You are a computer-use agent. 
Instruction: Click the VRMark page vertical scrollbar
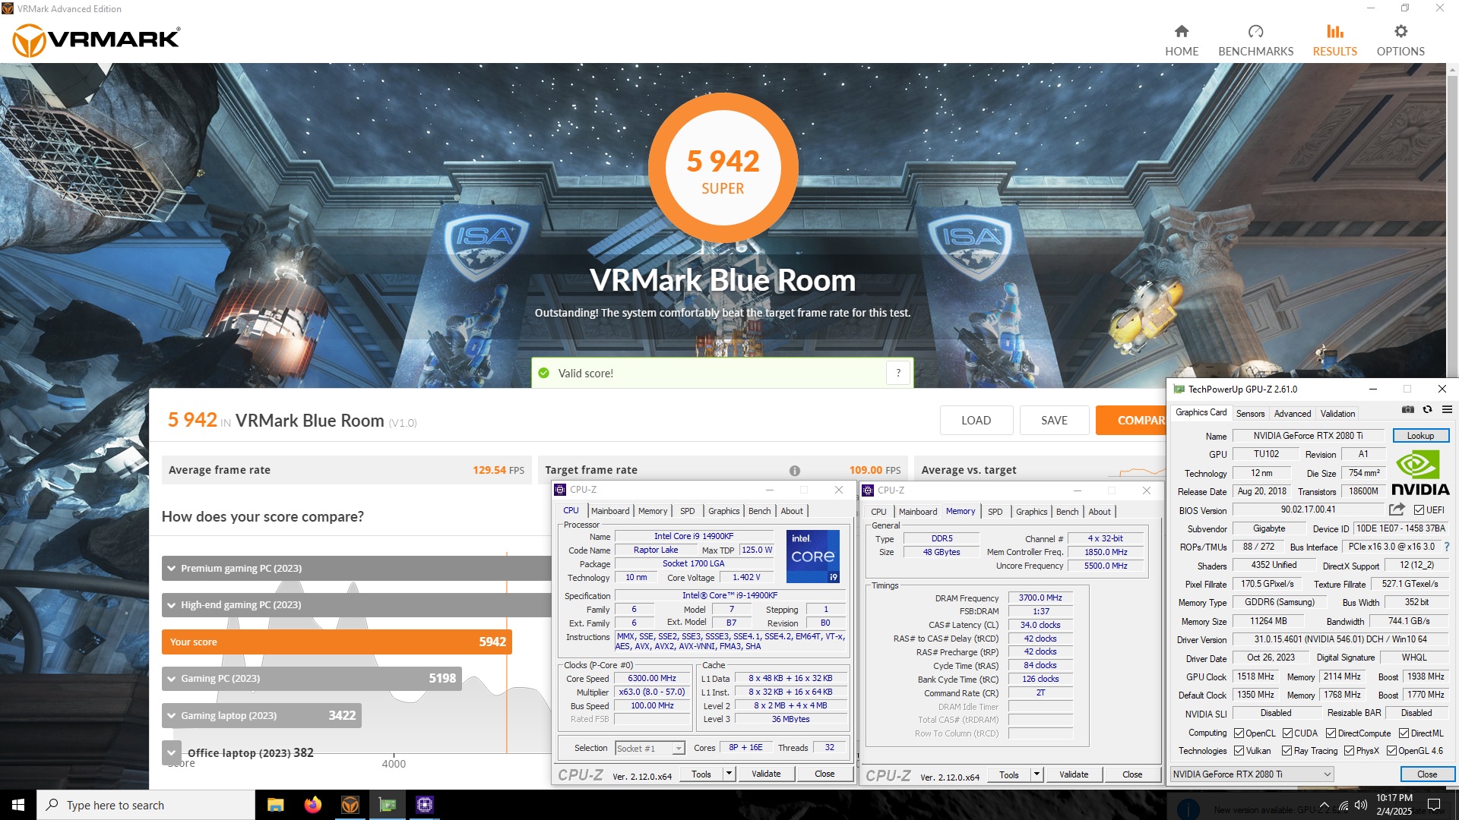click(1453, 425)
